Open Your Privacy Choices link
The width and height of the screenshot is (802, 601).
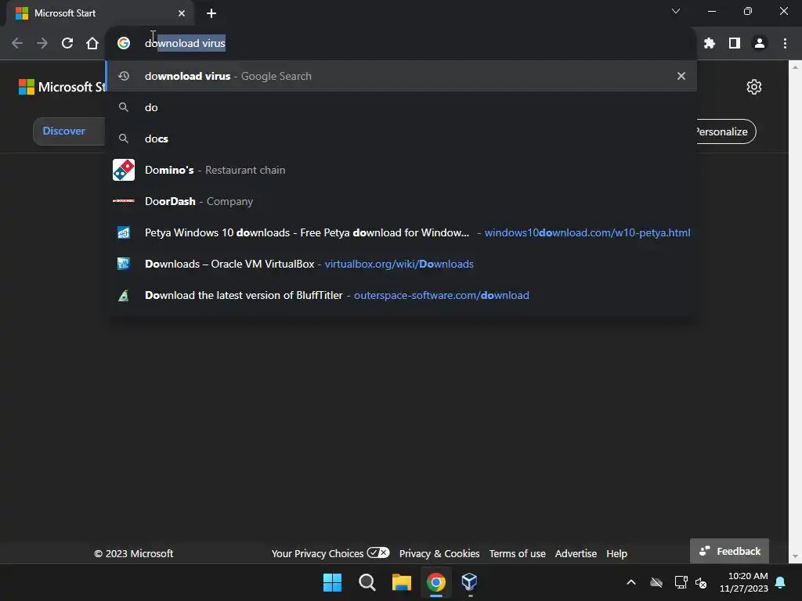[x=331, y=553]
